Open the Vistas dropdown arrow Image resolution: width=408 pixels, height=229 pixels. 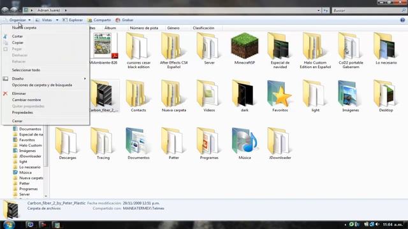[x=57, y=20]
